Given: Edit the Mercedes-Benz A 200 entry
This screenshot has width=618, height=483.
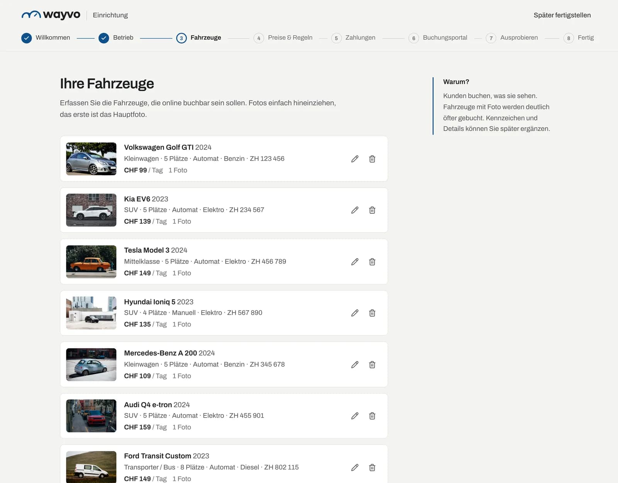Looking at the screenshot, I should (355, 364).
